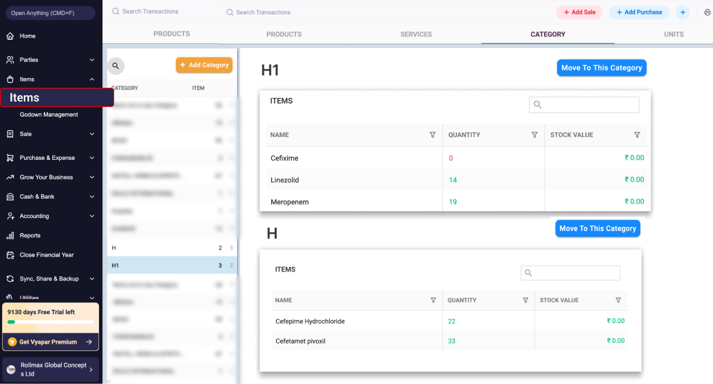Click the Cash & Bank icon
Image resolution: width=713 pixels, height=384 pixels.
click(10, 197)
